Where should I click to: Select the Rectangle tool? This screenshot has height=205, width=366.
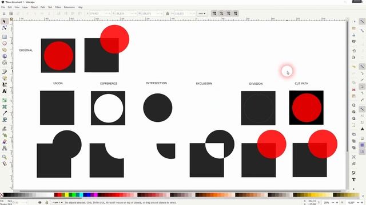click(x=5, y=36)
